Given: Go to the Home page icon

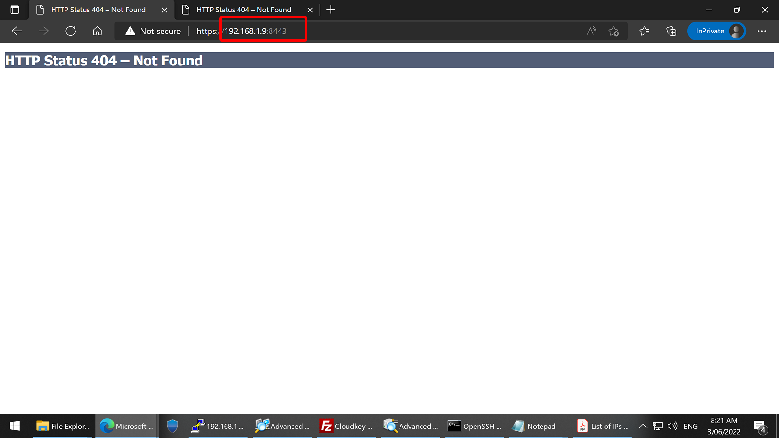Looking at the screenshot, I should pos(97,31).
